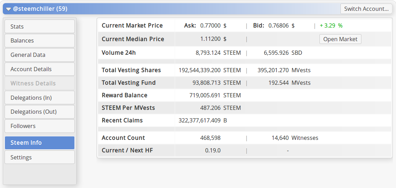Screen dimensions: 396x188
Task: Select the 192.544 MVests value
Action: 290,83
